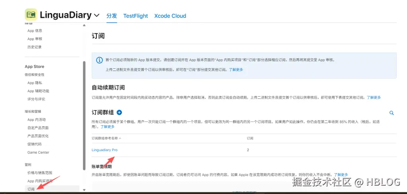
Task: Click the search magnifier icon for subscription groups
Action: [391, 113]
